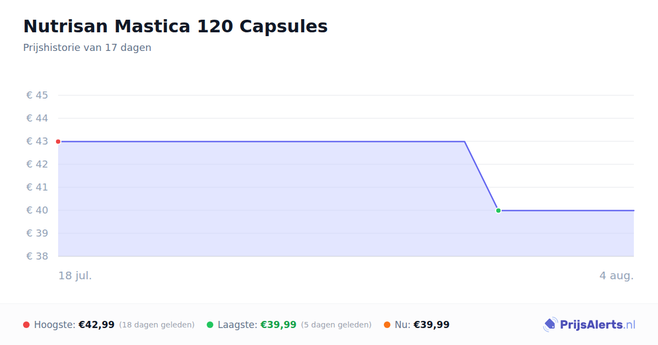Click the 4 aug. end date label
The image size is (658, 345).
[616, 275]
